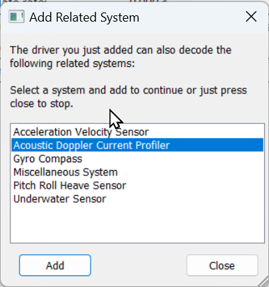Click the 'Select a system and add' instruction
Viewport: 269px width, 287px height.
[x=128, y=97]
